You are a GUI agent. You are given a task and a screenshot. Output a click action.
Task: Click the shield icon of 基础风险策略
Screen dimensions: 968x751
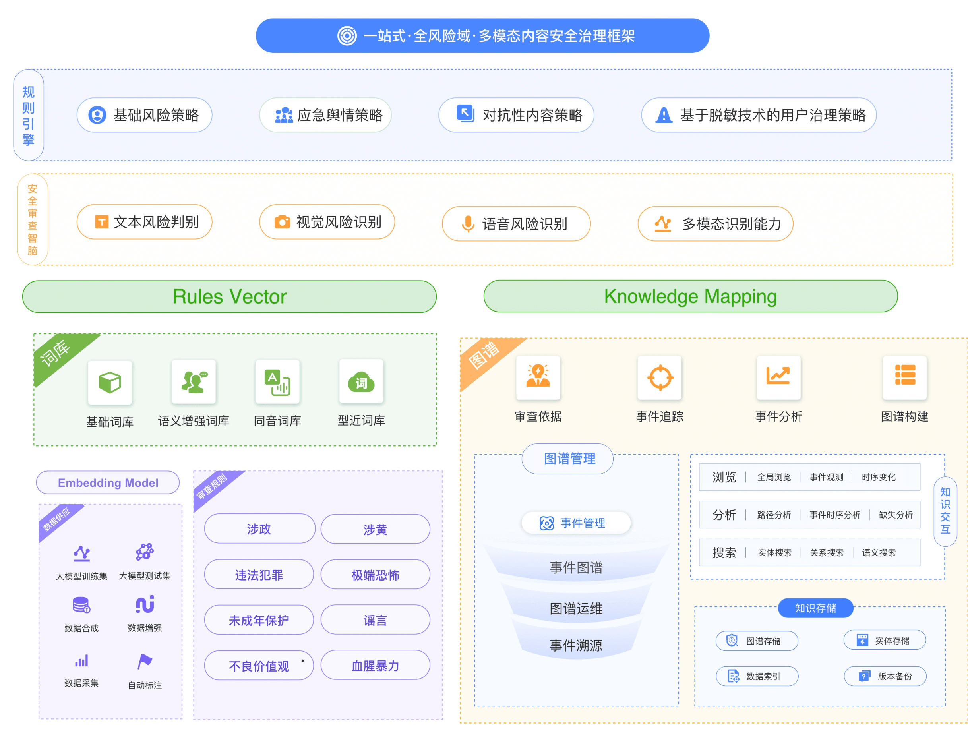click(x=97, y=115)
